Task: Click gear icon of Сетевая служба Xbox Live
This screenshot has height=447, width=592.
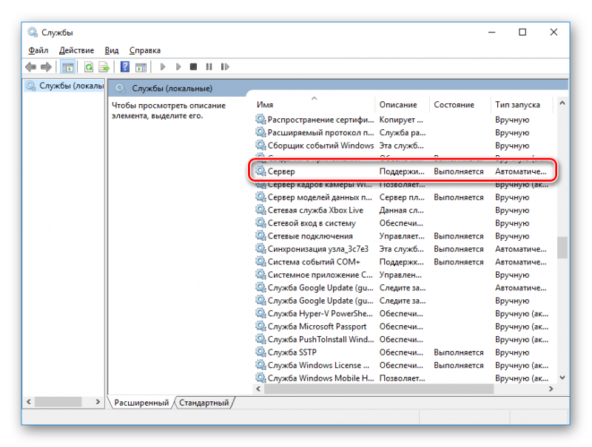Action: point(260,210)
